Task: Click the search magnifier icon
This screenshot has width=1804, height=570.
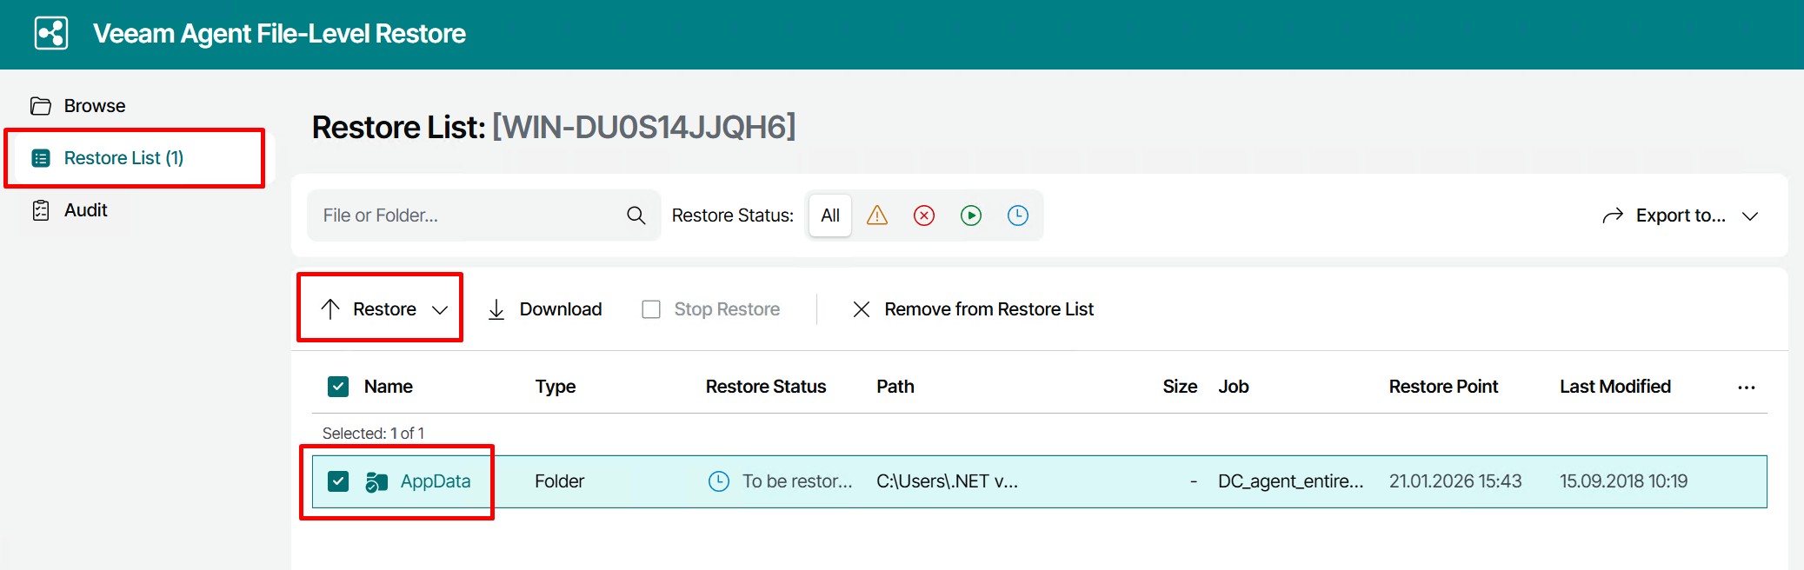Action: click(636, 215)
